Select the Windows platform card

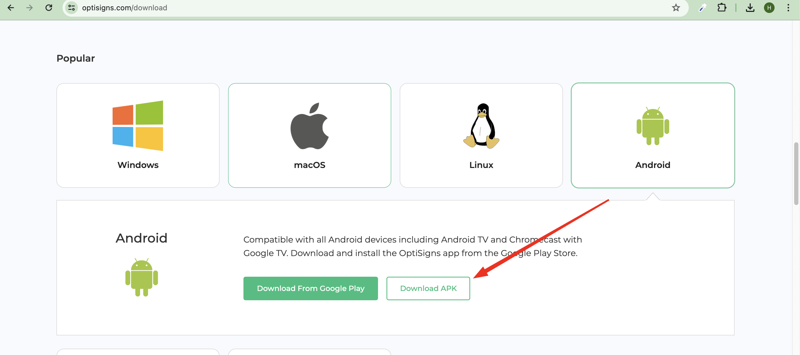pyautogui.click(x=138, y=135)
